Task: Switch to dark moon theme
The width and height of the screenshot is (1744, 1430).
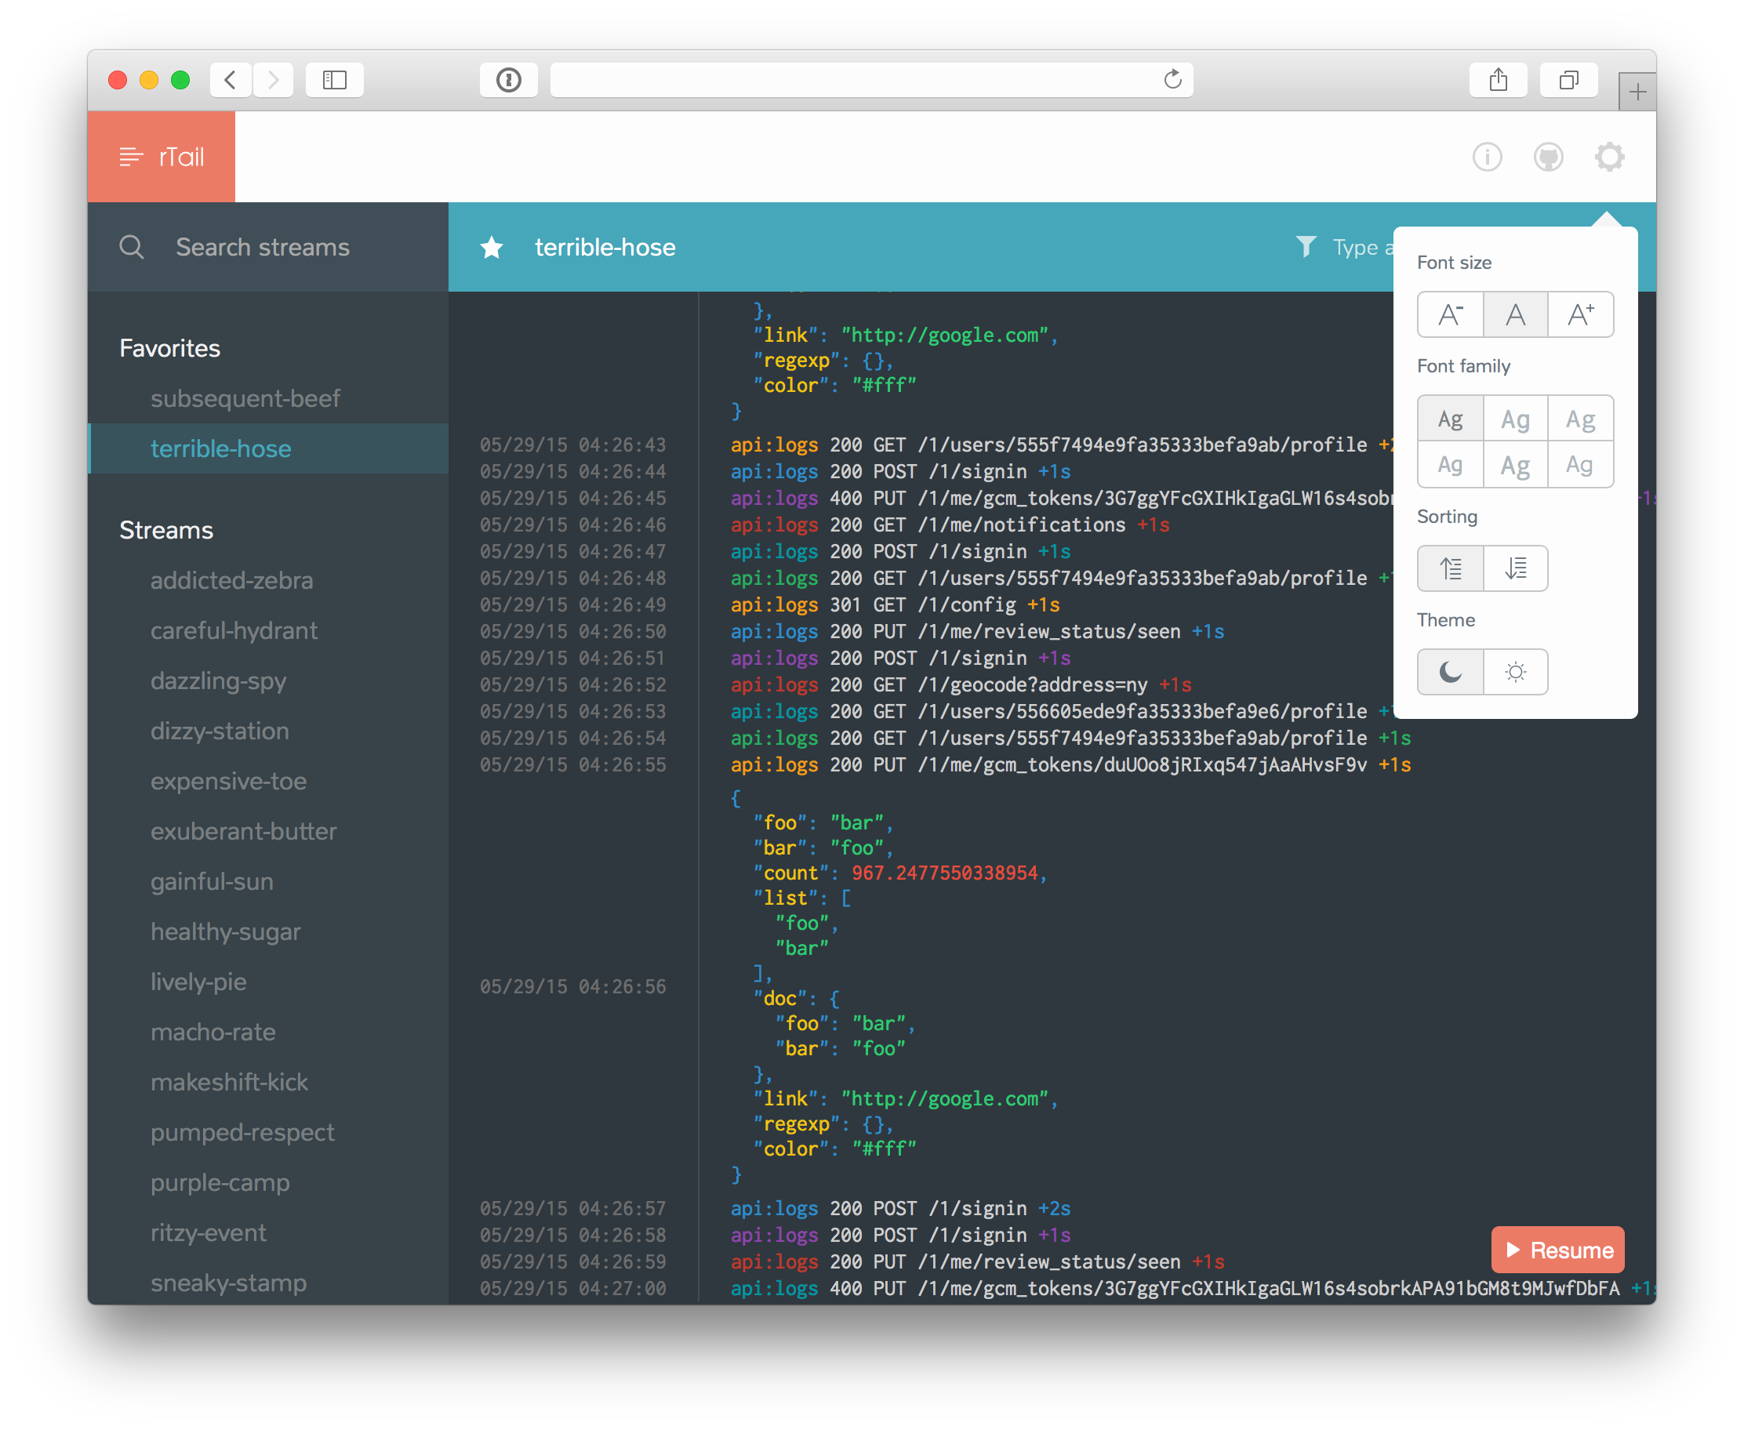Action: (1449, 672)
